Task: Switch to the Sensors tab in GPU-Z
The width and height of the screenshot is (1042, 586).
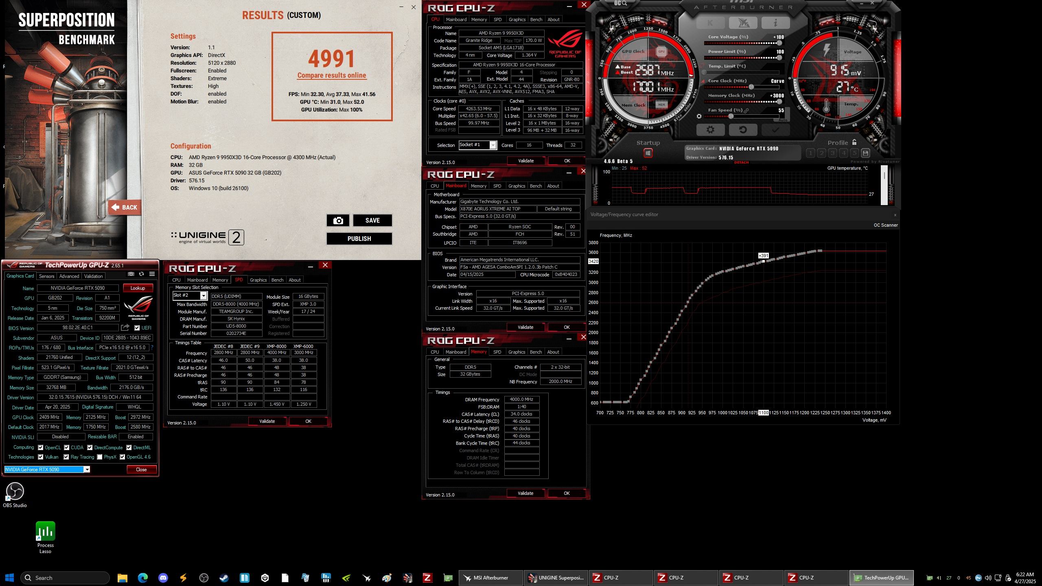Action: [46, 276]
